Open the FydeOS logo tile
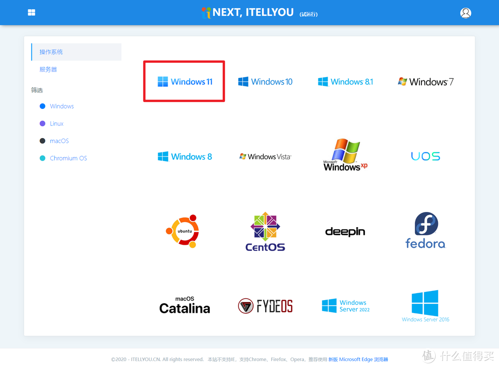Image resolution: width=499 pixels, height=368 pixels. (x=265, y=306)
